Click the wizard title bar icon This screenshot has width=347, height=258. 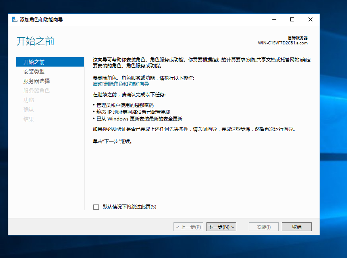tap(14, 20)
